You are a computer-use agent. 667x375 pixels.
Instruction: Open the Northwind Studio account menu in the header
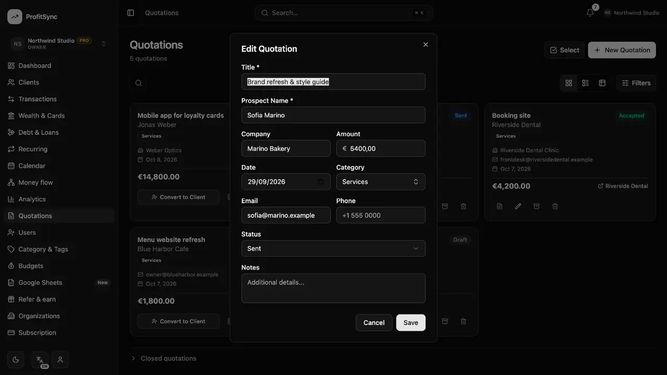pos(632,12)
